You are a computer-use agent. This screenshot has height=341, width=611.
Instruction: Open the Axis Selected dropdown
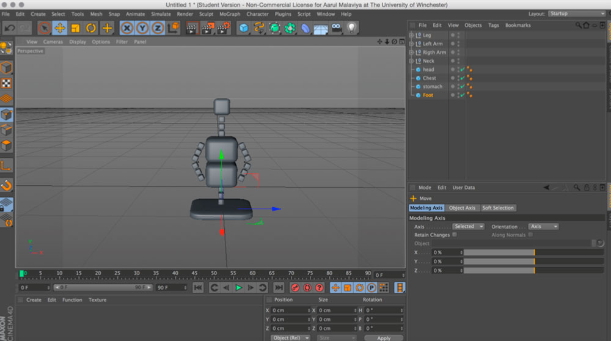click(x=468, y=227)
